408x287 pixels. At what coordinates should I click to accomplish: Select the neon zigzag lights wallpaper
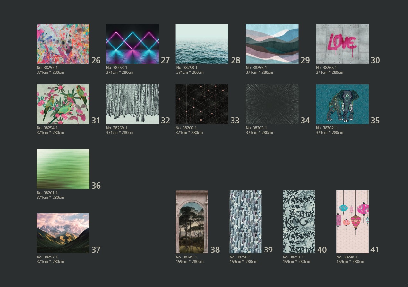[132, 44]
